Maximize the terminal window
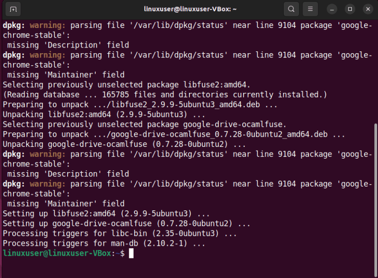The image size is (378, 278). 349,9
